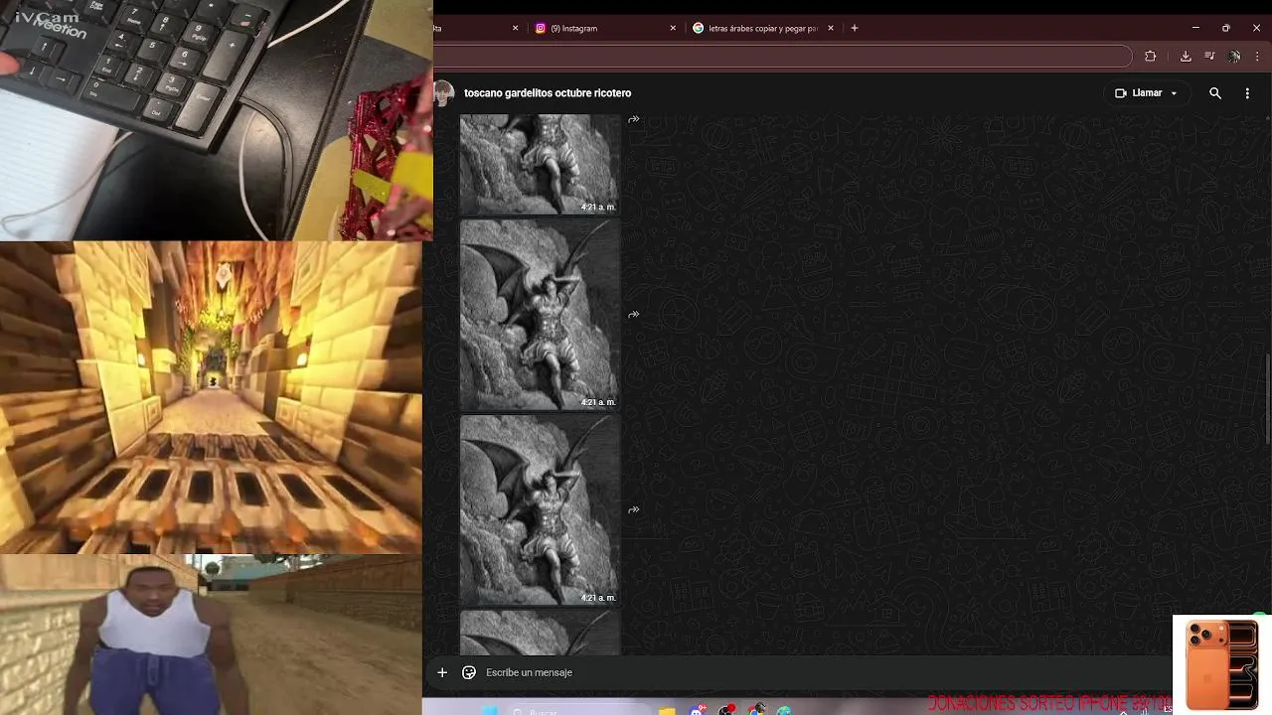Open the browser profile avatar

pos(1234,57)
